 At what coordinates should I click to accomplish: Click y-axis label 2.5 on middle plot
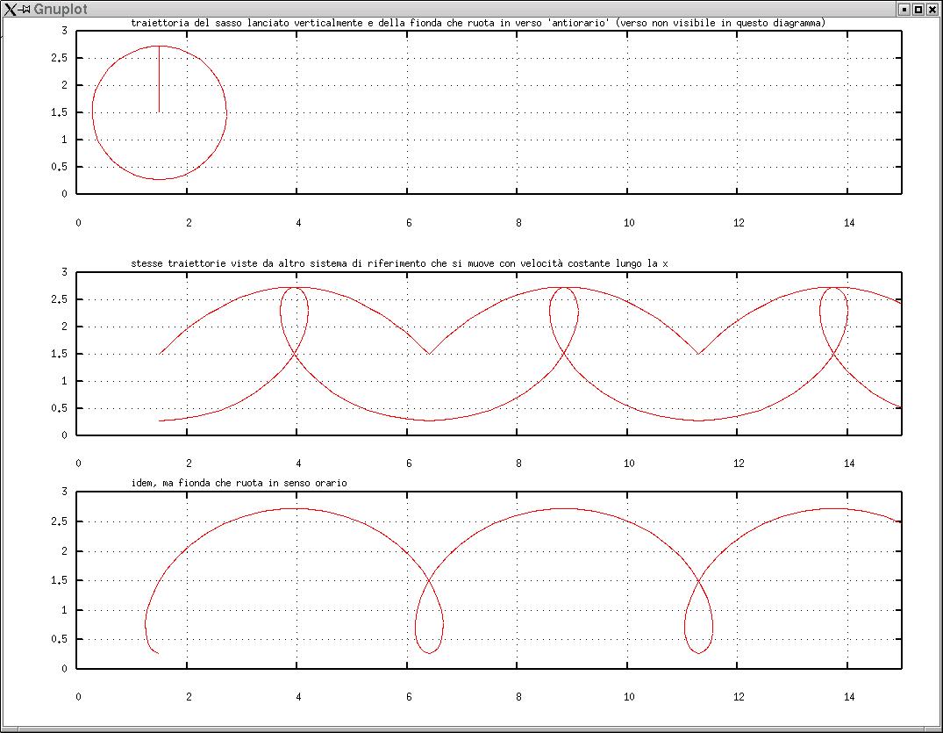(59, 299)
